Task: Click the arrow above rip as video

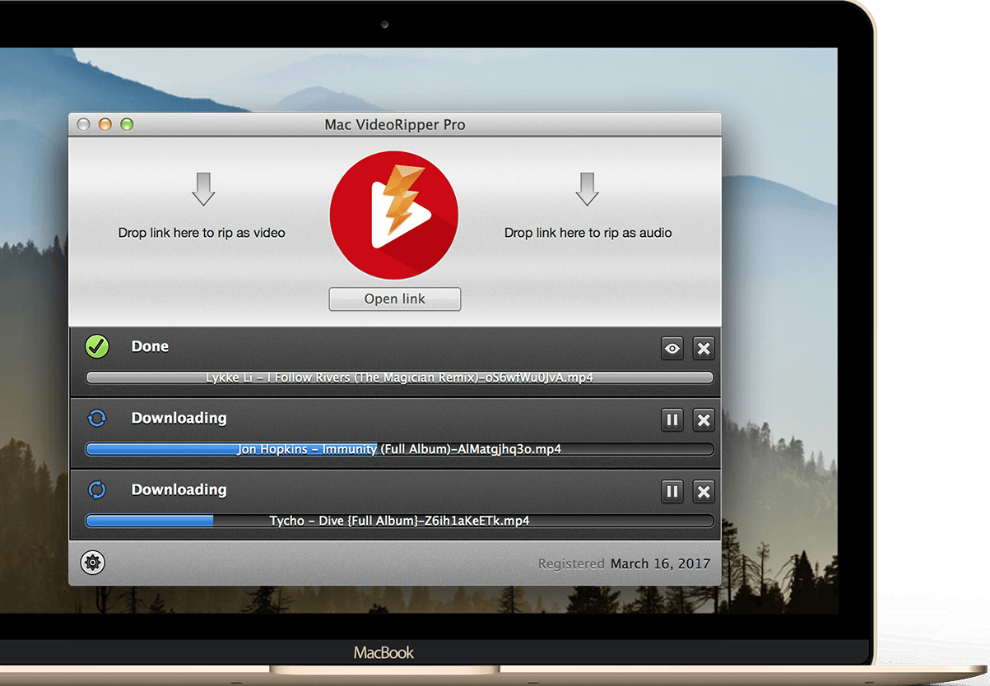Action: pyautogui.click(x=203, y=189)
